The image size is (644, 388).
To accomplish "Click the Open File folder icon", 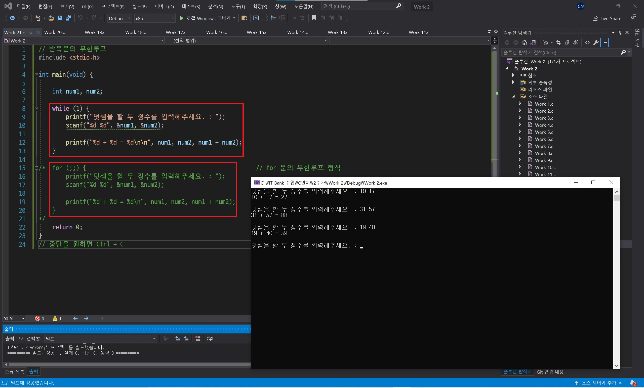I will (x=51, y=18).
